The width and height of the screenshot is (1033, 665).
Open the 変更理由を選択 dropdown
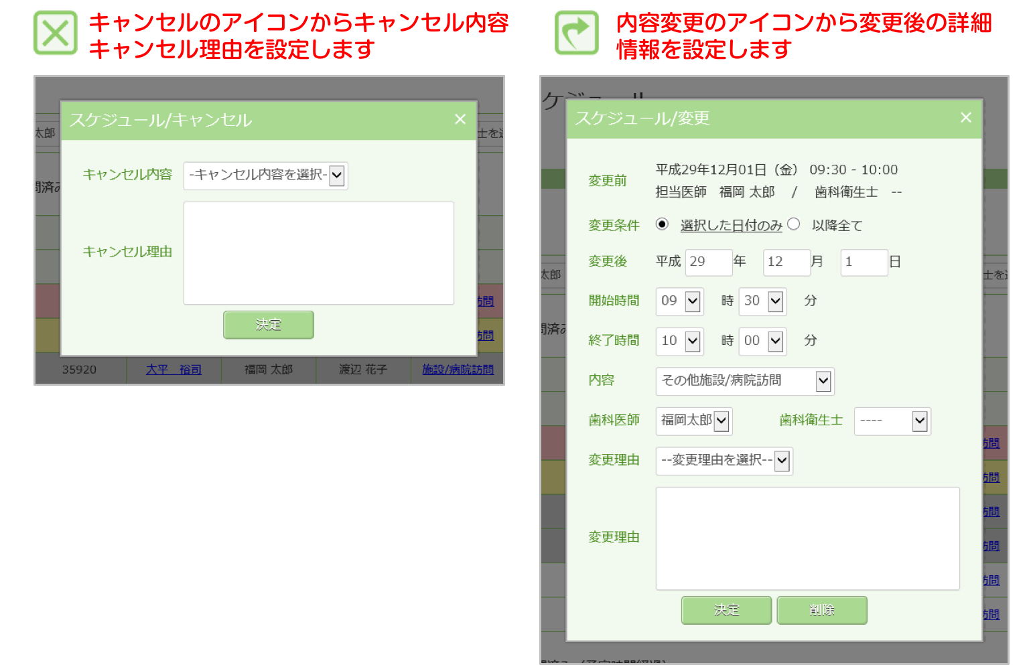724,461
